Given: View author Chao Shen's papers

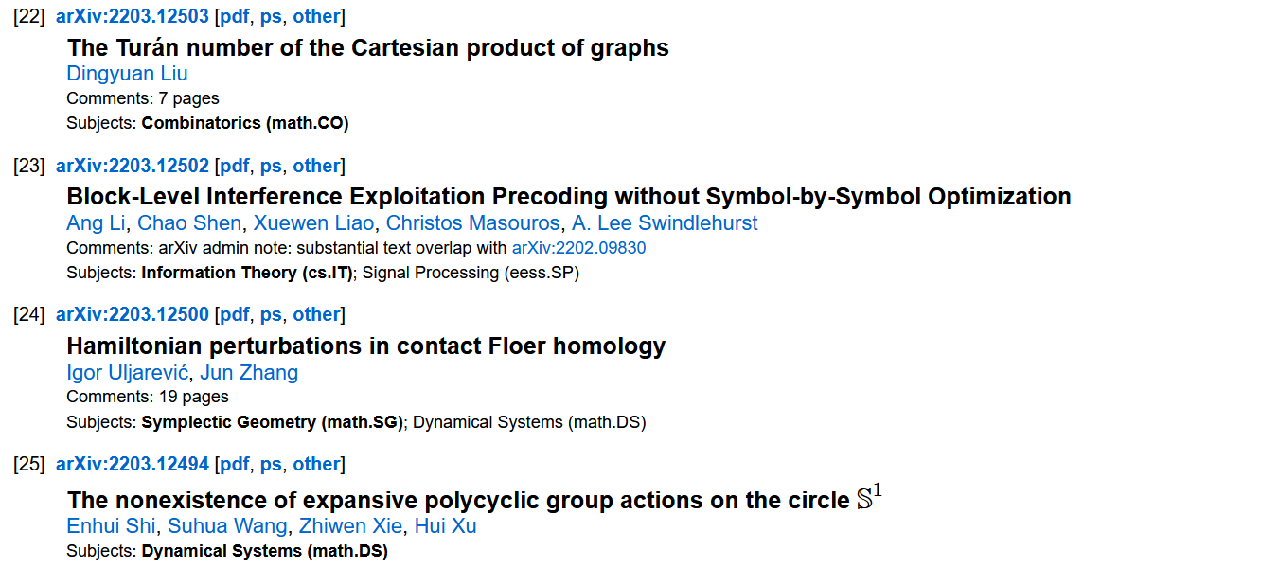Looking at the screenshot, I should pyautogui.click(x=190, y=223).
